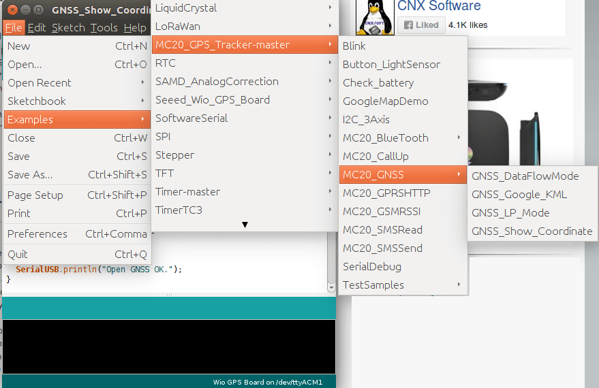The width and height of the screenshot is (599, 388).
Task: Expand Sketchbook submenu
Action: click(x=77, y=101)
